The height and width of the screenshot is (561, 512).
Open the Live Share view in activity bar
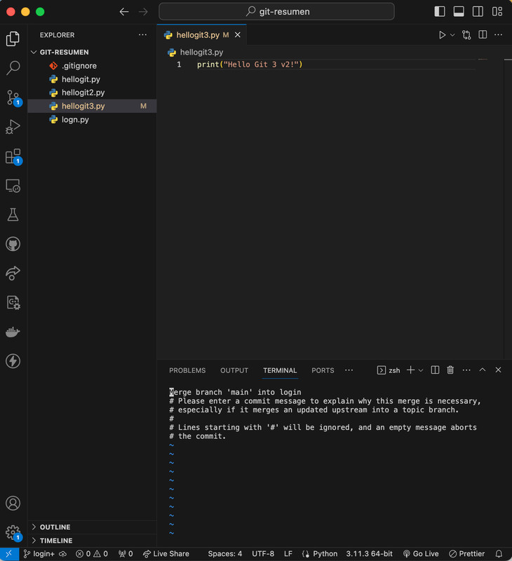[x=13, y=273]
